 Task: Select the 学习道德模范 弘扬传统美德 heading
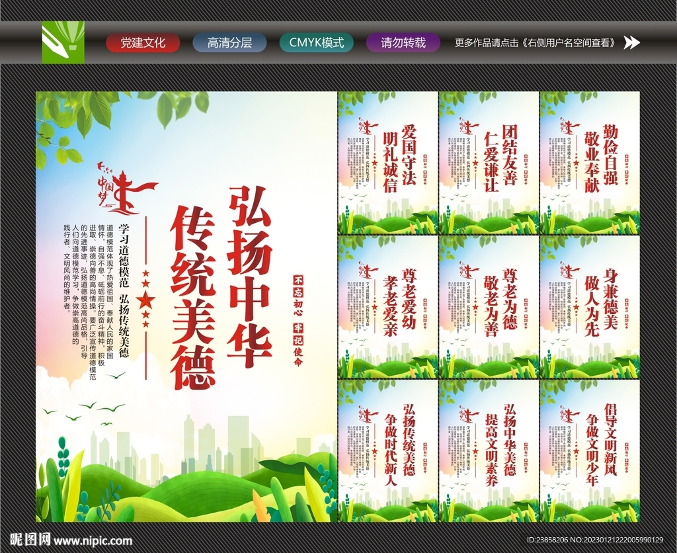click(x=124, y=290)
